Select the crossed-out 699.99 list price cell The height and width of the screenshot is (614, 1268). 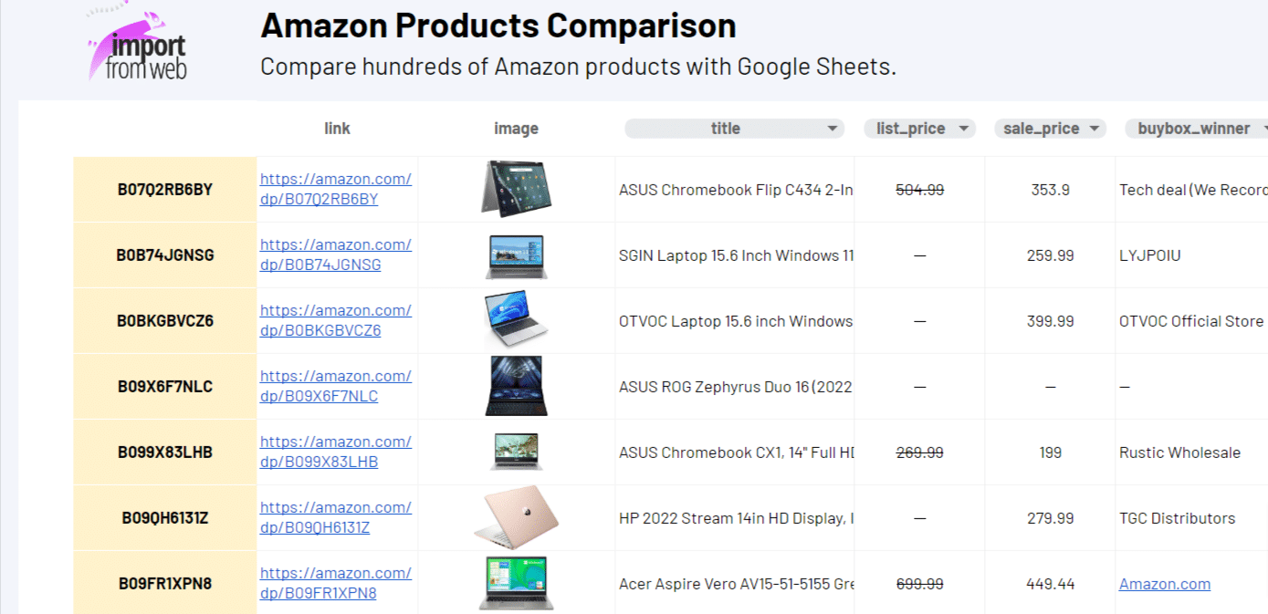pos(920,584)
